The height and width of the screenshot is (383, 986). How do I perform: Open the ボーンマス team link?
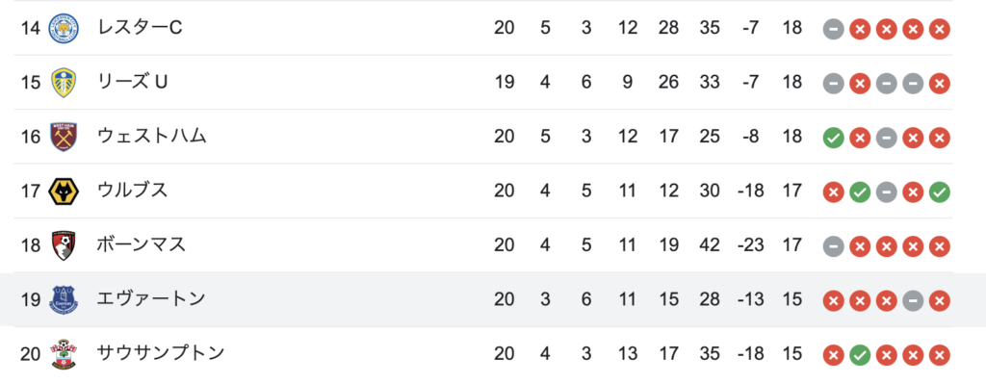pos(142,245)
